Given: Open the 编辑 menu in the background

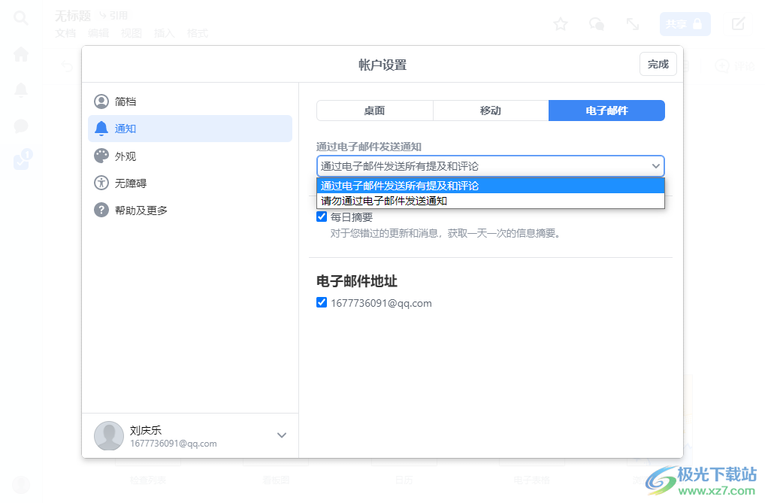Looking at the screenshot, I should tap(98, 33).
